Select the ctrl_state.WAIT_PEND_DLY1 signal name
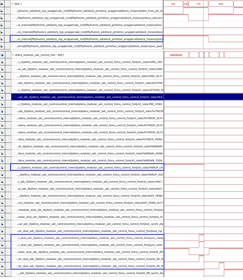Screen dimensions: 243x280 pyautogui.click(x=90, y=203)
